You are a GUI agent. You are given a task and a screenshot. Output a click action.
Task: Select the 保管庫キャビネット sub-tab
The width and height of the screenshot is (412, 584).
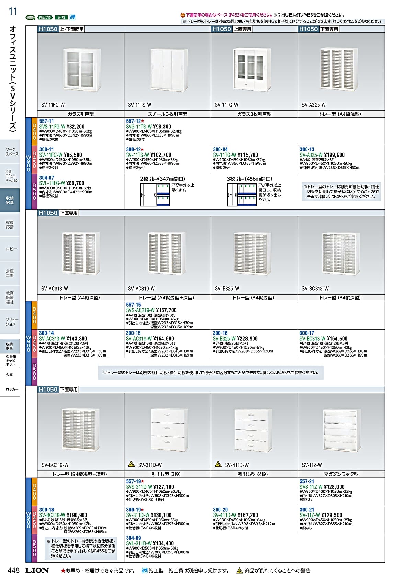[10, 360]
